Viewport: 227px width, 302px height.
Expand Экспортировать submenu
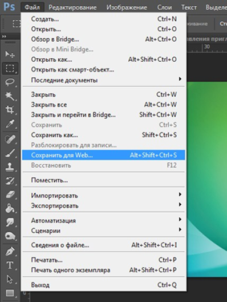[x=104, y=205]
